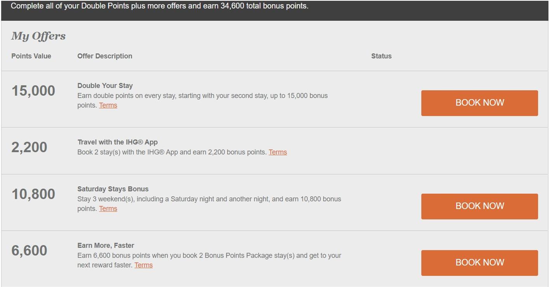
Task: Click BOOK NOW for Saturday Stays Bonus
Action: pyautogui.click(x=479, y=206)
